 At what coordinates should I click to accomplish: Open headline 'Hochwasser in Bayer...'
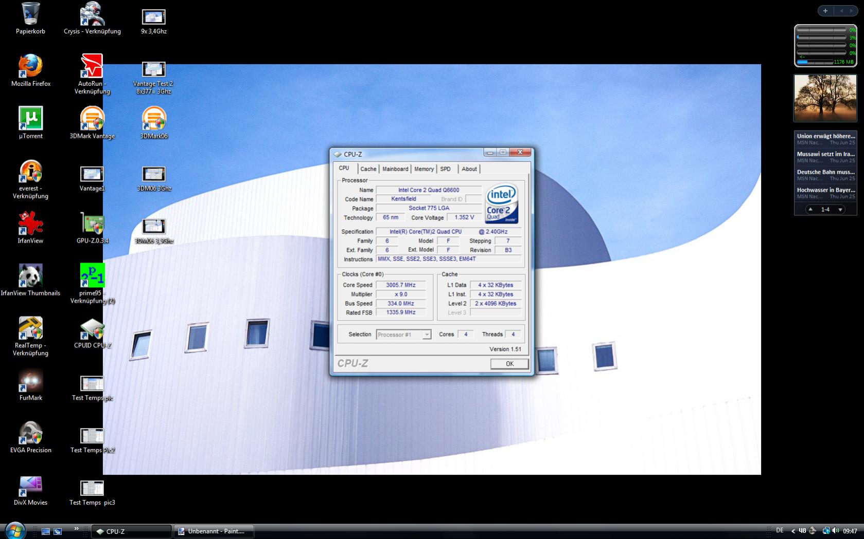[x=825, y=193]
